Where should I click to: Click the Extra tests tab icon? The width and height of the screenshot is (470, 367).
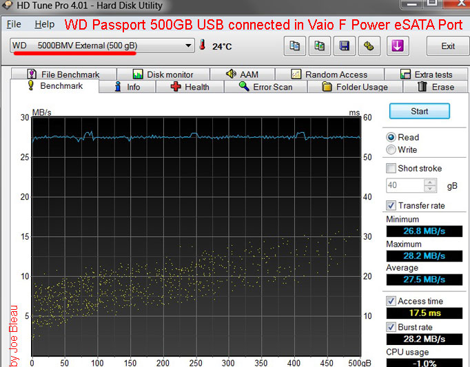pos(405,74)
